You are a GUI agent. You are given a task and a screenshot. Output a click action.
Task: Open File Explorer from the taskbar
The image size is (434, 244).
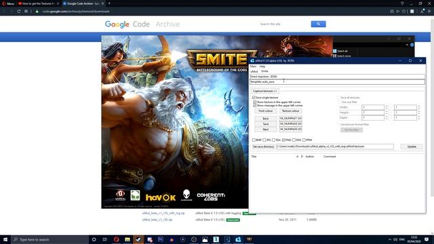click(127, 239)
